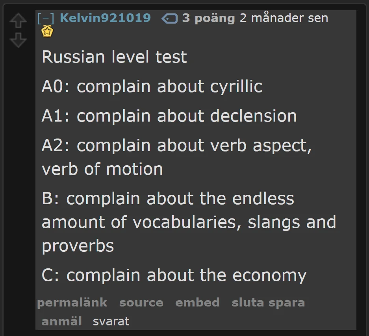The width and height of the screenshot is (369, 336).
Task: Click the user tag icon beside the username
Action: tap(169, 18)
